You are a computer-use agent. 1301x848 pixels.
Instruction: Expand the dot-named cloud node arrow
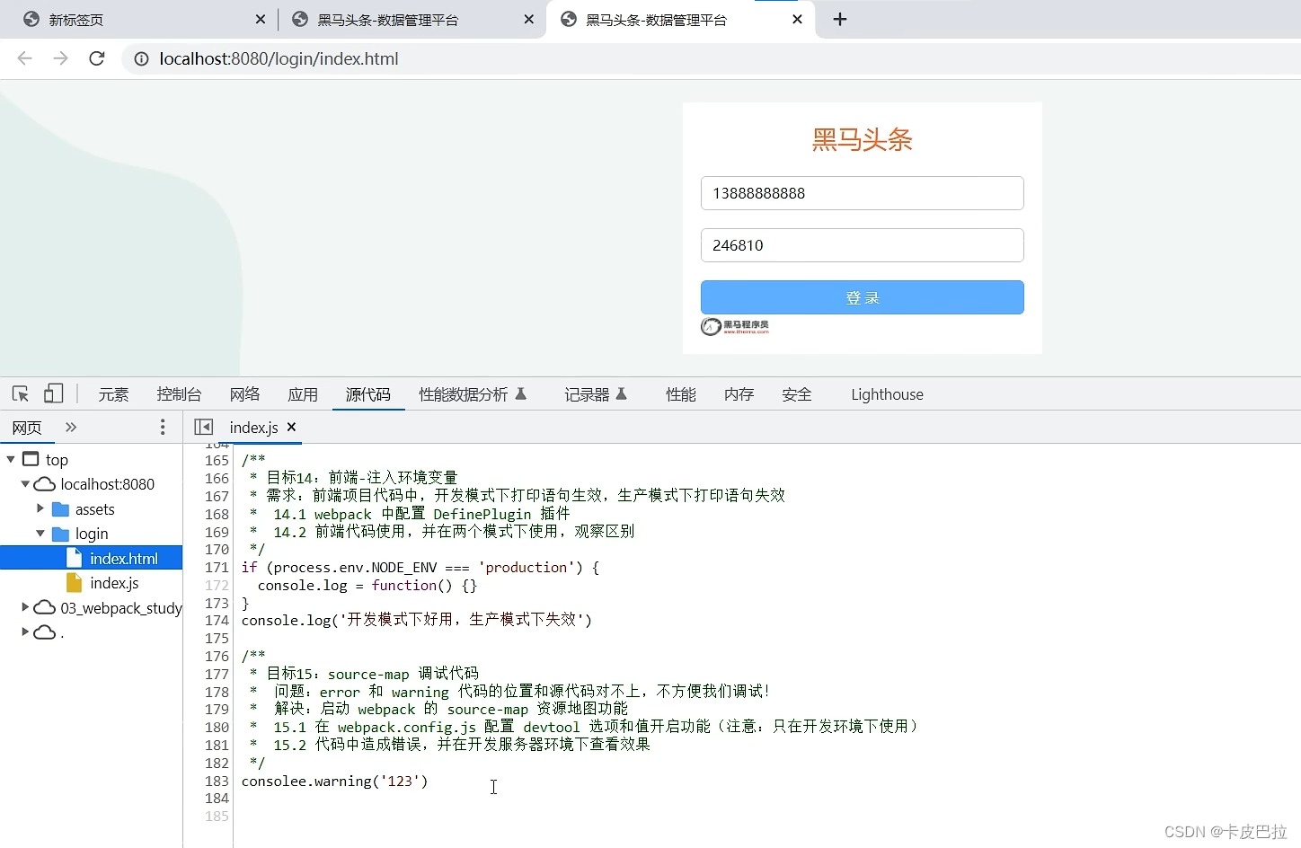25,632
